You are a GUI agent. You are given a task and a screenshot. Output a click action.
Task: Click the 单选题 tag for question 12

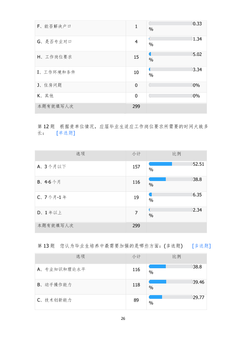(66, 133)
